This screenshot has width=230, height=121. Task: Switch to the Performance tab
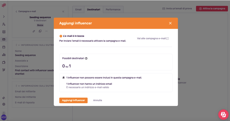tap(113, 10)
